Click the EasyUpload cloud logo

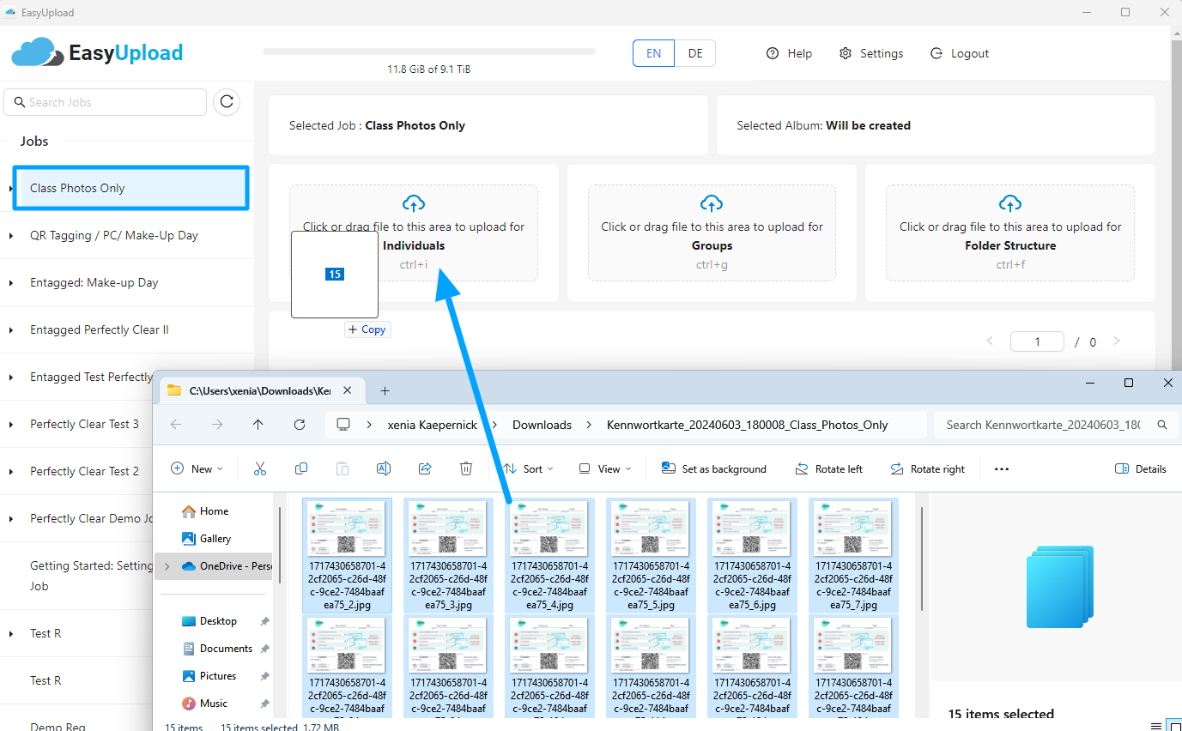[38, 52]
